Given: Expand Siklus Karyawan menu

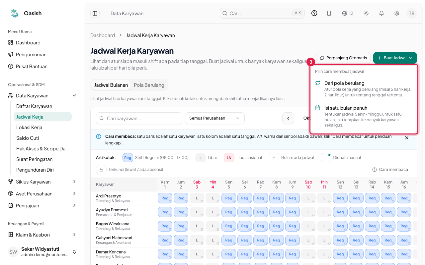Looking at the screenshot, I should click(42, 182).
